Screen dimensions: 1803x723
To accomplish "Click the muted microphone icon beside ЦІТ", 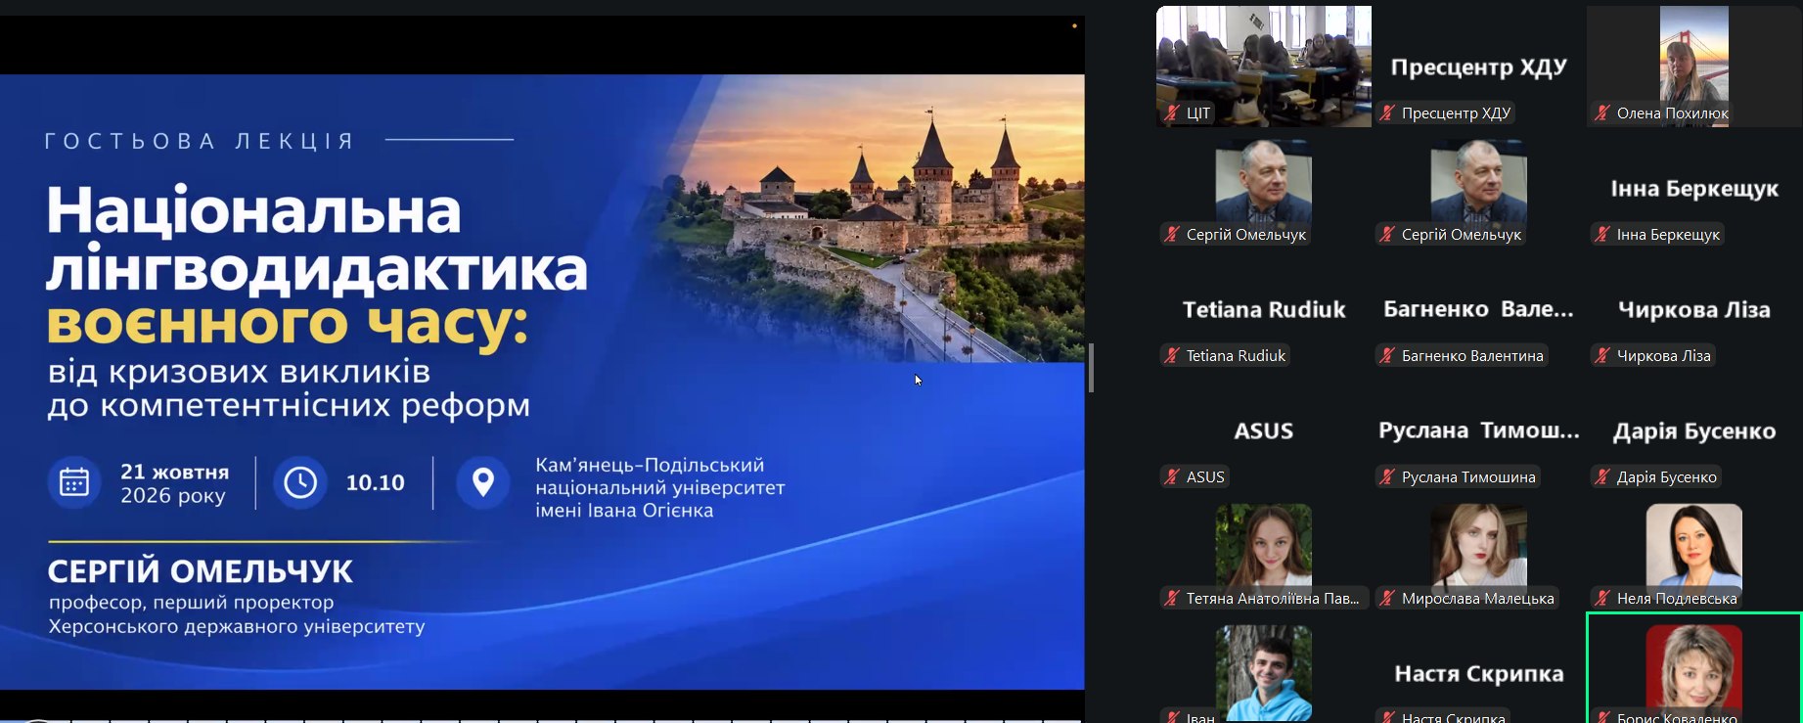I will [1172, 113].
